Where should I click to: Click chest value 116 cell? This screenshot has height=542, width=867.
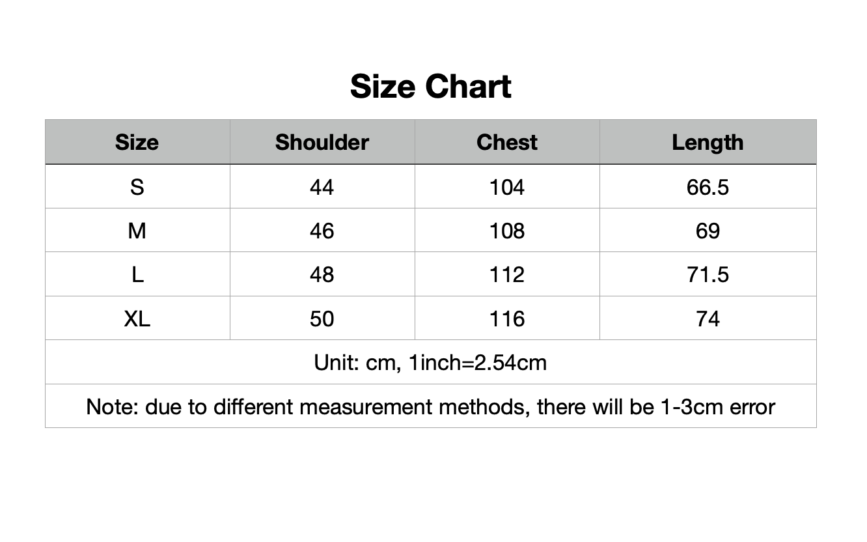506,319
